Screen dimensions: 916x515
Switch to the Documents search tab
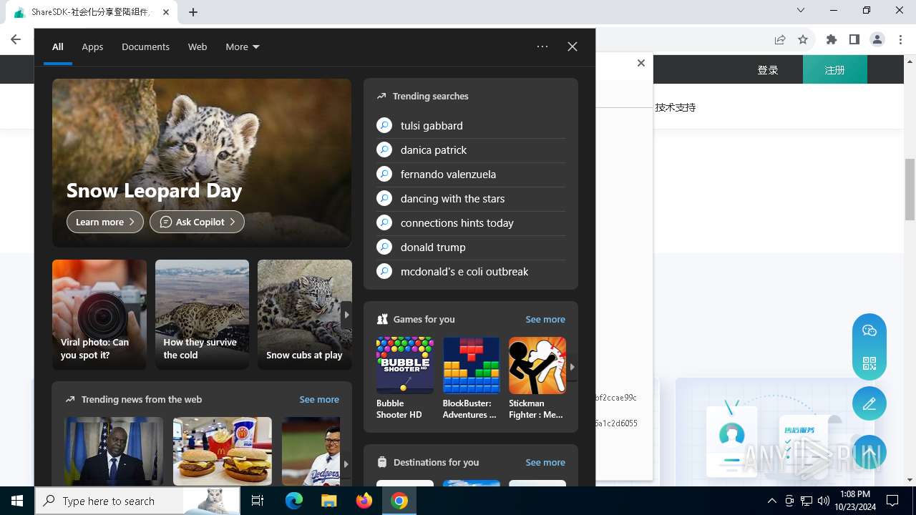145,46
